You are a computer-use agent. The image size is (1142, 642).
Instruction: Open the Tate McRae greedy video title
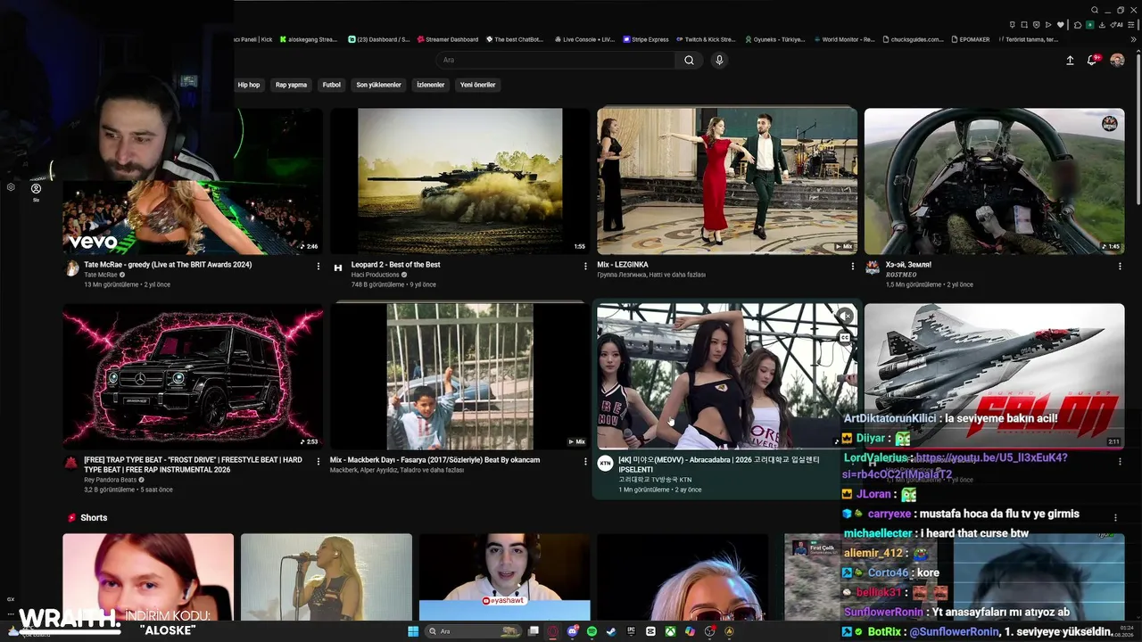pyautogui.click(x=168, y=265)
